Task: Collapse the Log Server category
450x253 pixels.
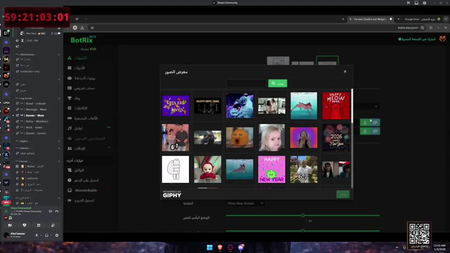Action: point(25,98)
